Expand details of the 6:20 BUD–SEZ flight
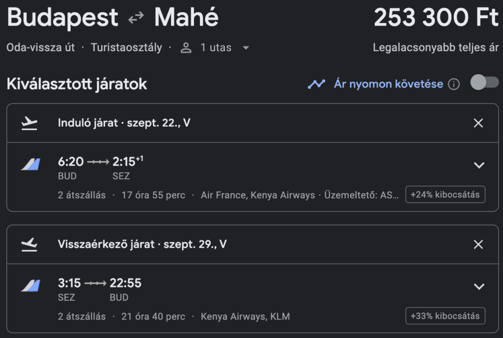 point(479,165)
